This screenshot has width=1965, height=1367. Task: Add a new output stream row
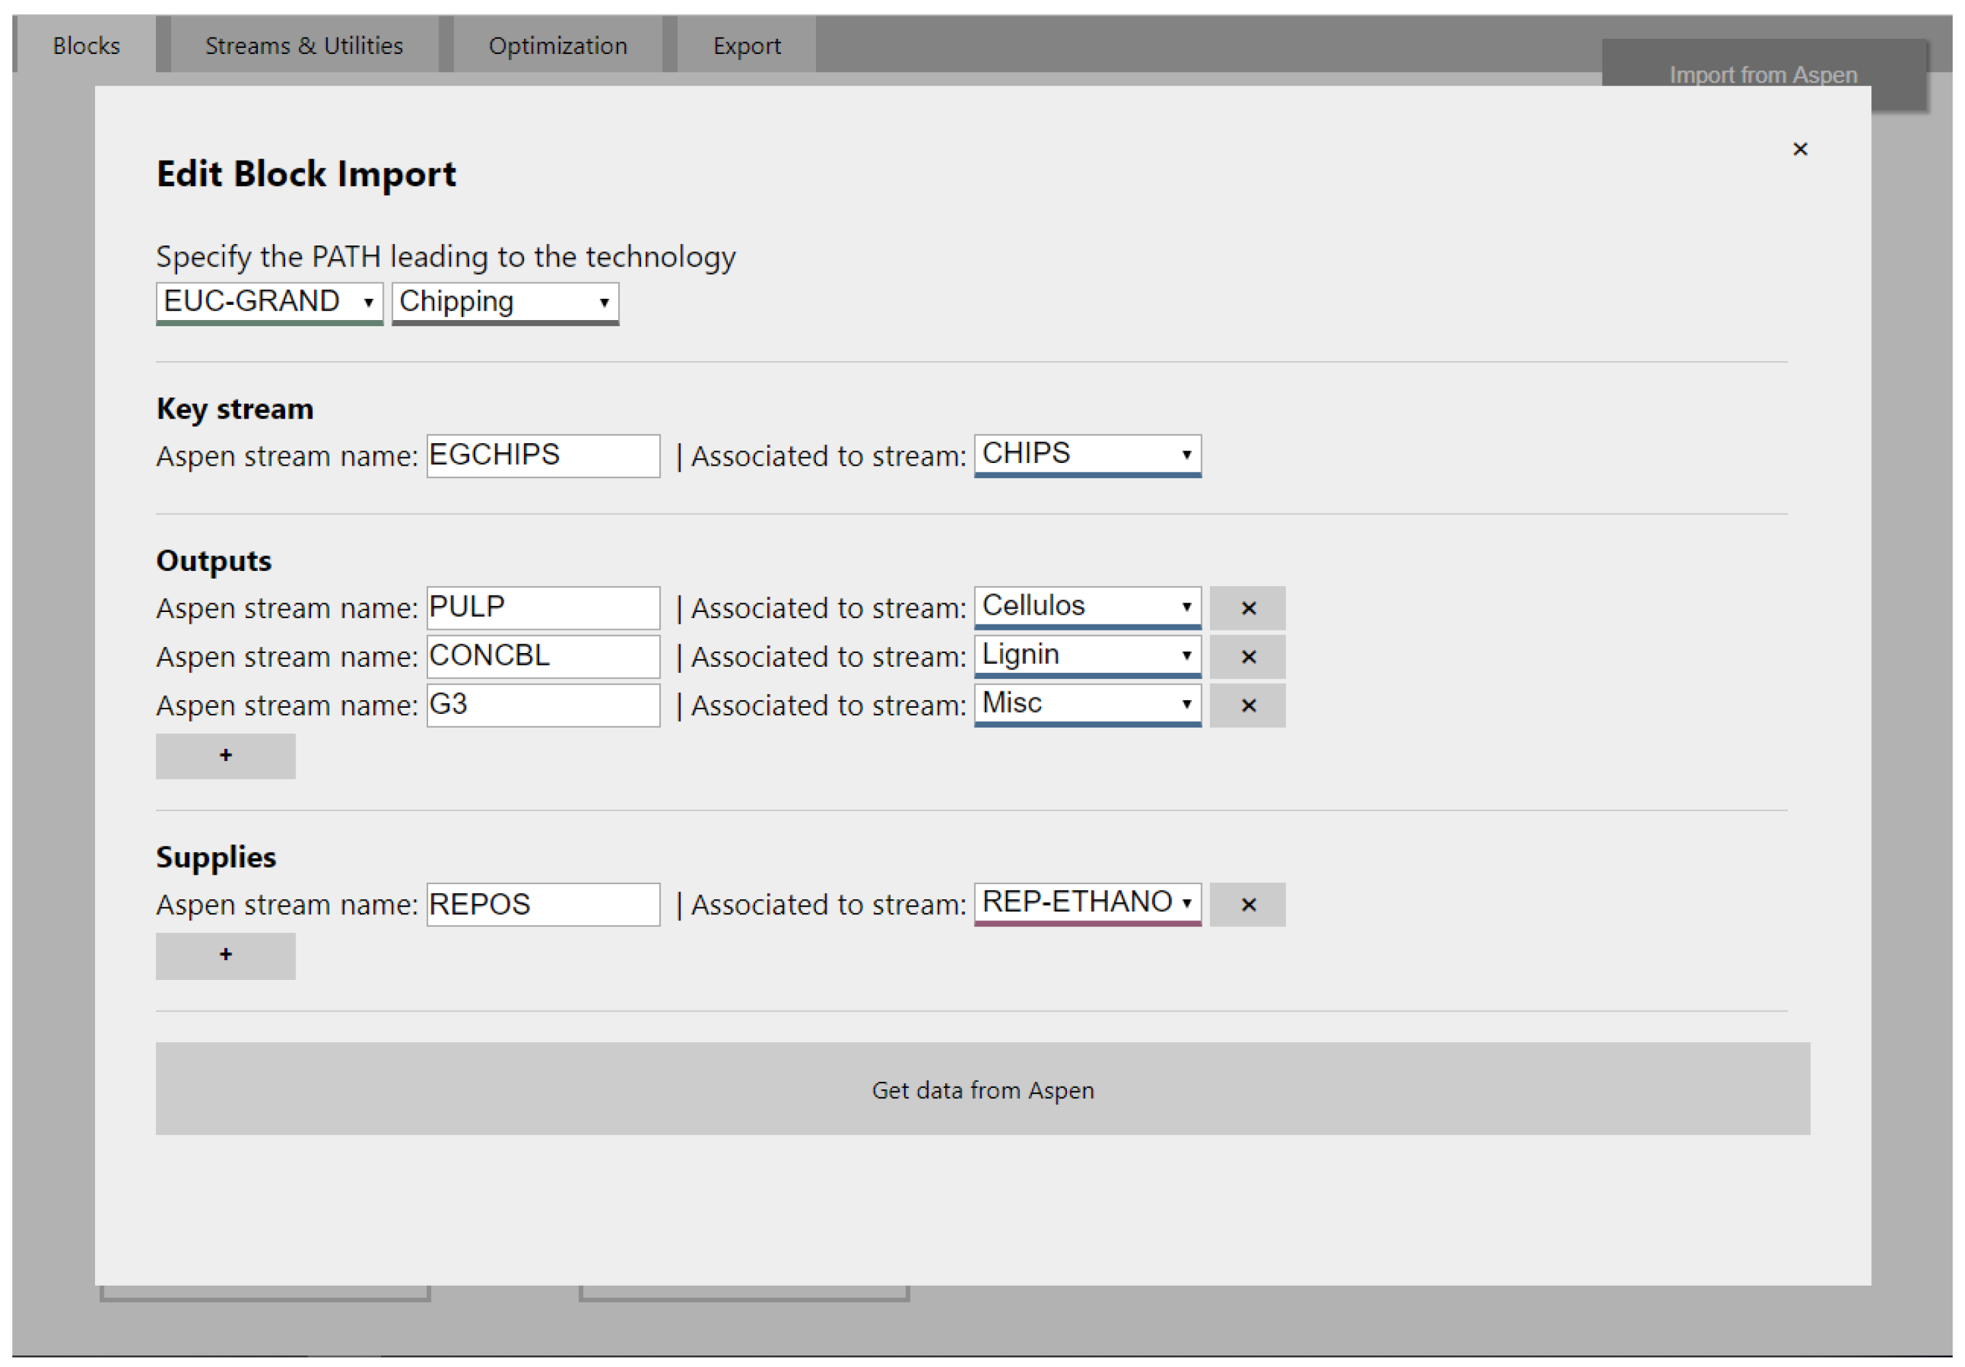point(225,756)
